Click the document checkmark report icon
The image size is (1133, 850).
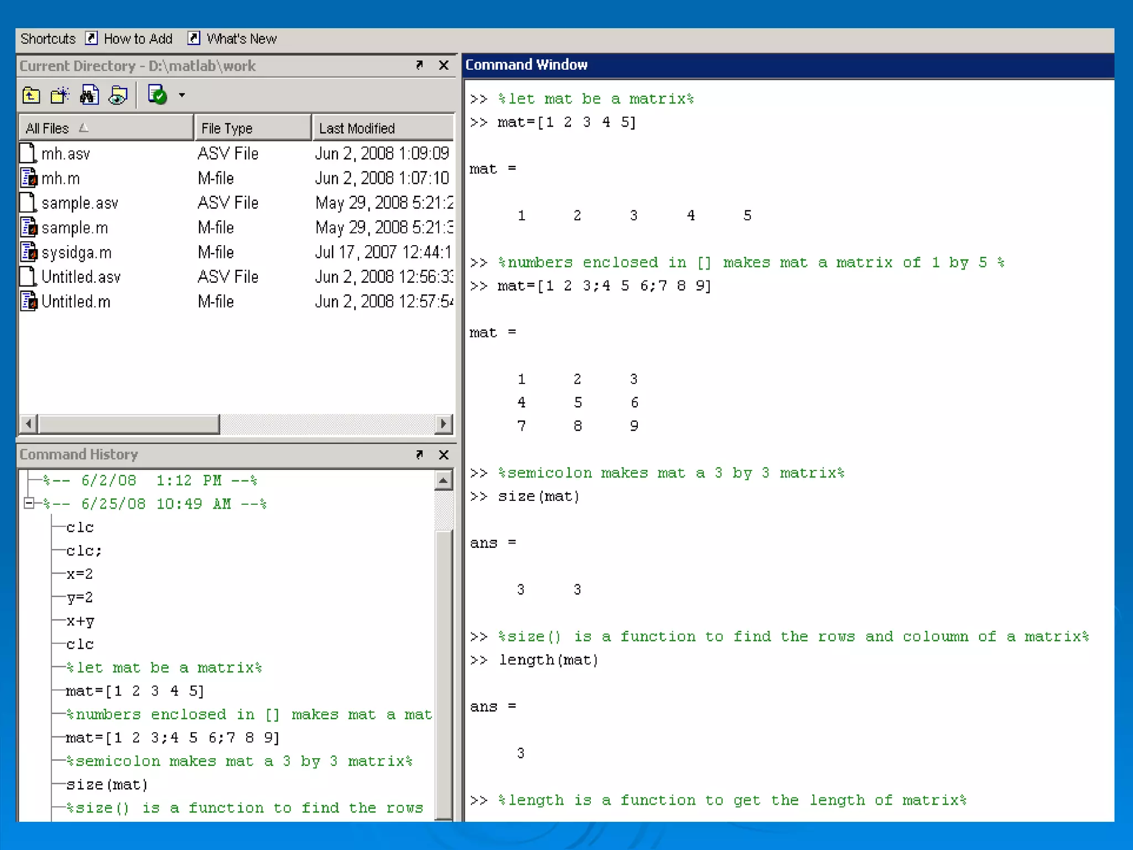(x=158, y=96)
